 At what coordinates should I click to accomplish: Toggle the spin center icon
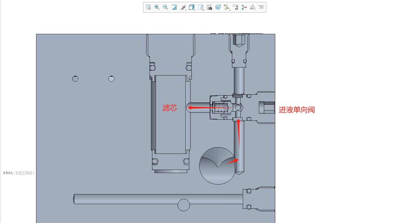pos(244,7)
